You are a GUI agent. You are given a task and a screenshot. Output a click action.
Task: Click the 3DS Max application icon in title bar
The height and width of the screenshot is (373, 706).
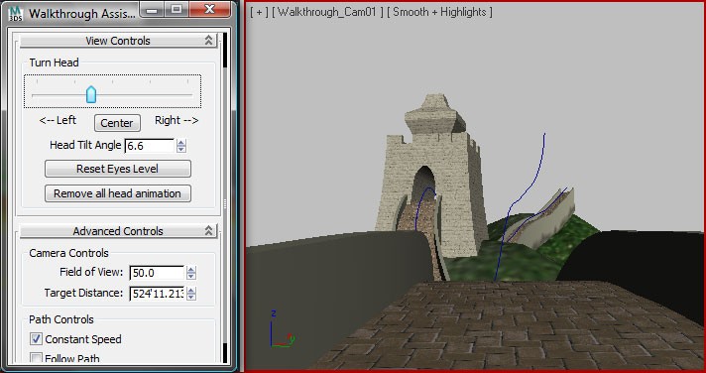click(x=16, y=13)
